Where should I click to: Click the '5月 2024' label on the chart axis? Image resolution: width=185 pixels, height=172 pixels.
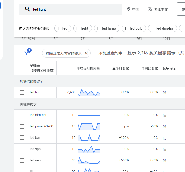tap(28, 39)
